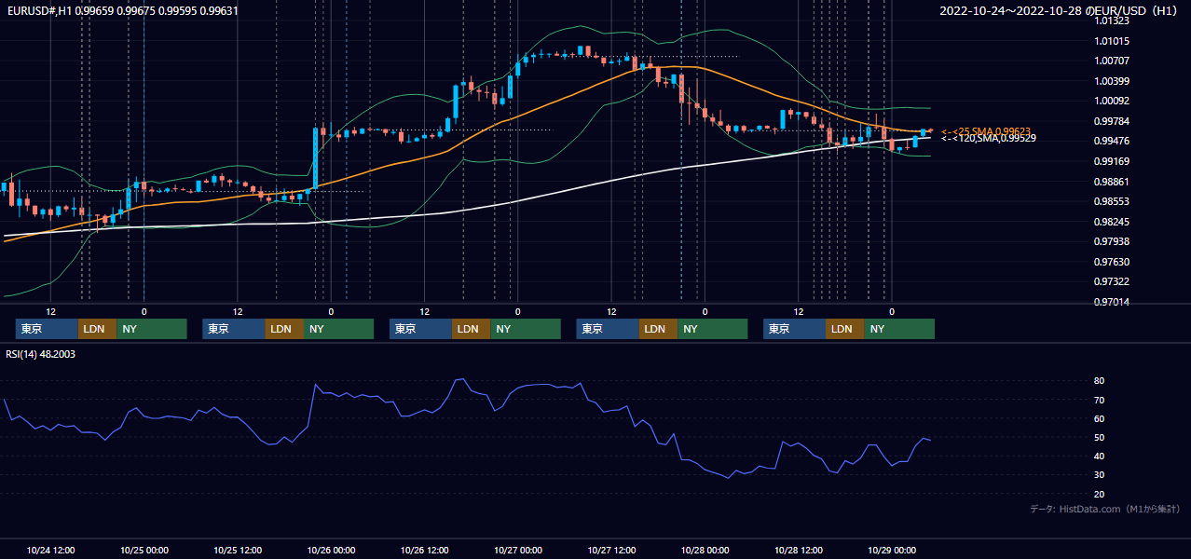Click price axis value 0.97014

(1111, 302)
